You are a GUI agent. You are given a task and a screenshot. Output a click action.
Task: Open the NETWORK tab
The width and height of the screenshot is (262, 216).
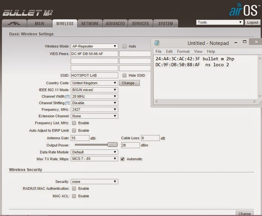pyautogui.click(x=90, y=23)
